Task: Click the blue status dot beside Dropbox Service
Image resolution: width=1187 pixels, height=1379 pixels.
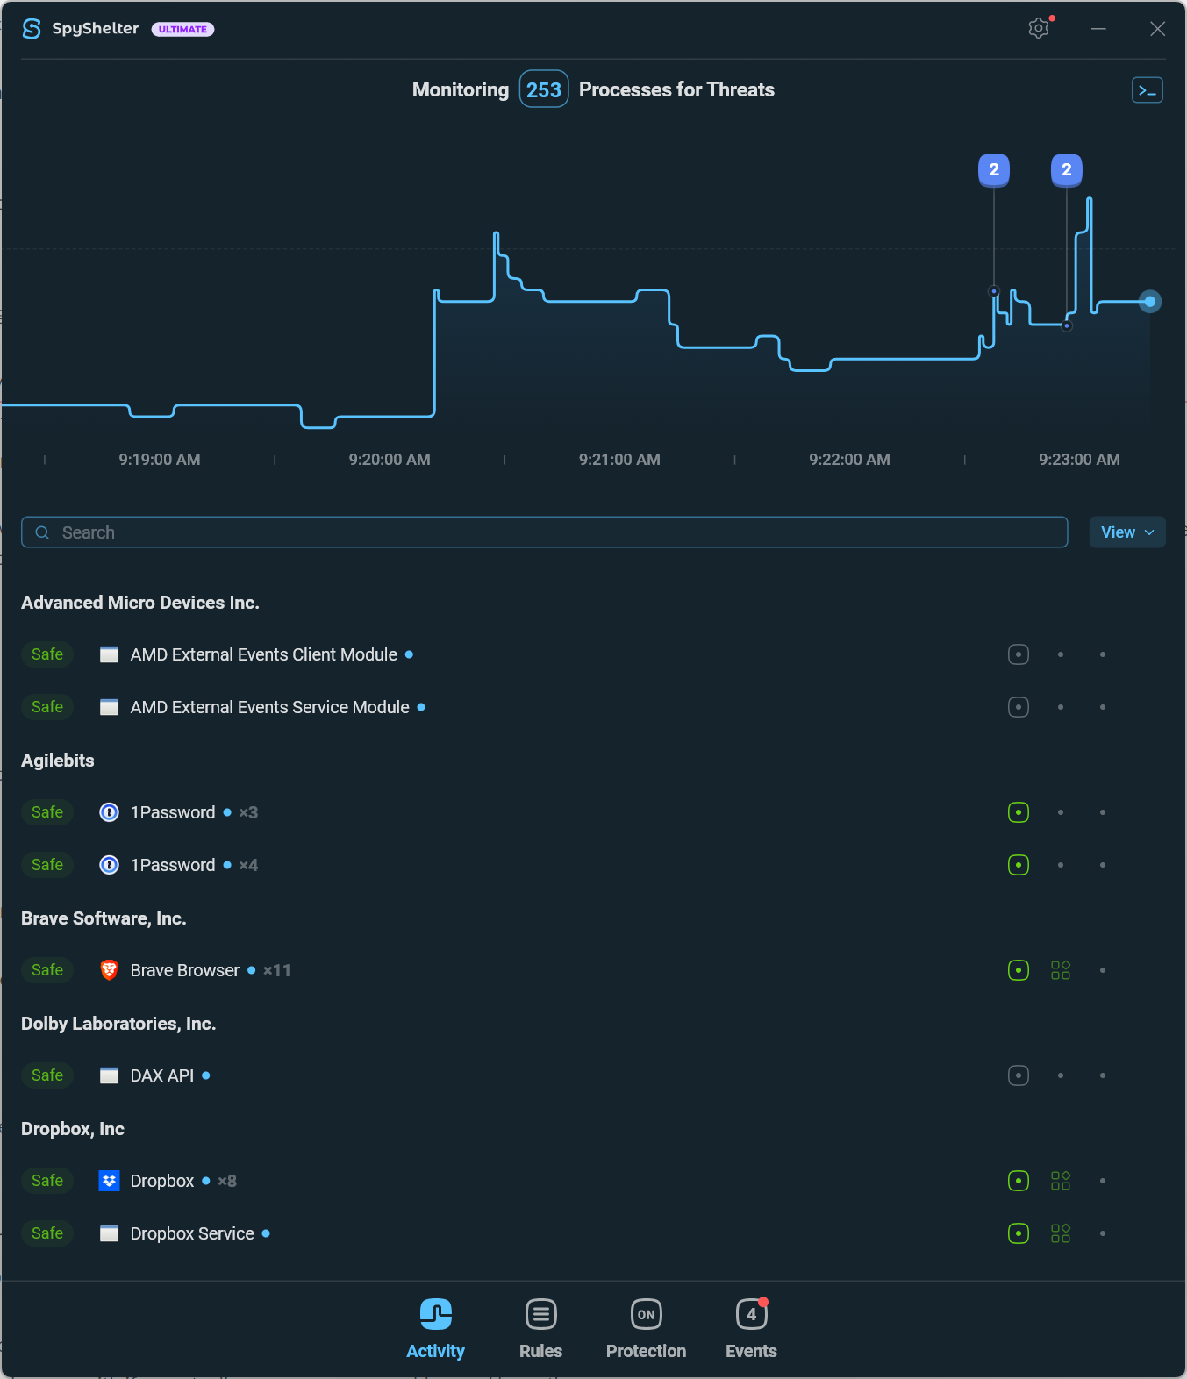Action: click(x=266, y=1233)
